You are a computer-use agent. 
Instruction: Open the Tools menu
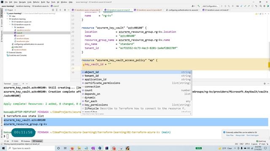tap(54, 2)
